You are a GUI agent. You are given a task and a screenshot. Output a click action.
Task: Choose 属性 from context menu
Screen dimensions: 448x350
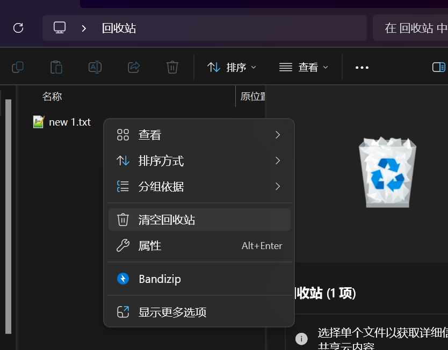coord(199,246)
